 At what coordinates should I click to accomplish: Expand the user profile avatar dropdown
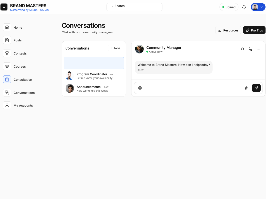258,7
